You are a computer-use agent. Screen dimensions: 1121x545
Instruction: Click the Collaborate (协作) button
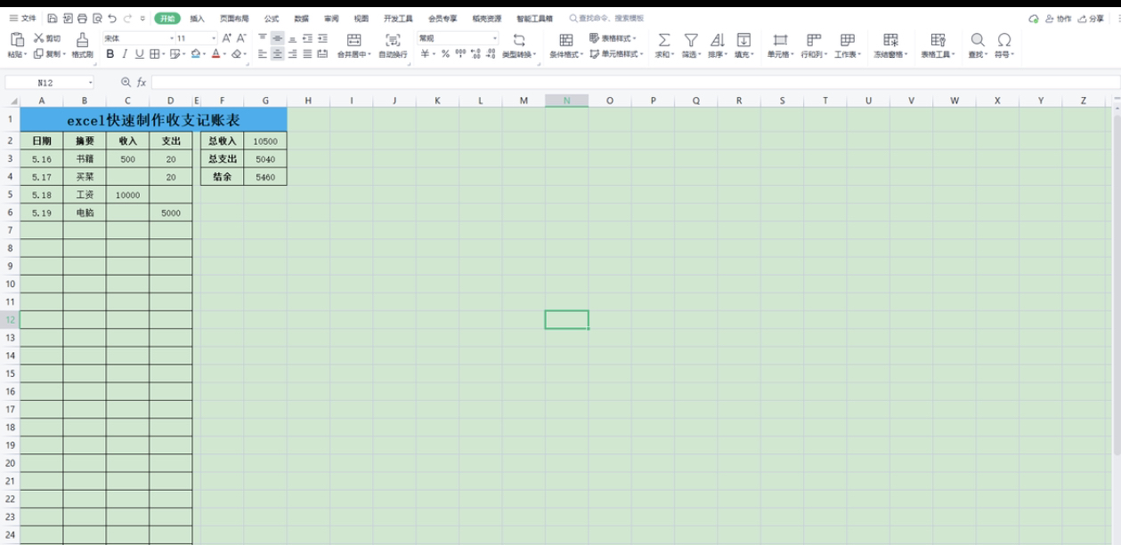1058,19
